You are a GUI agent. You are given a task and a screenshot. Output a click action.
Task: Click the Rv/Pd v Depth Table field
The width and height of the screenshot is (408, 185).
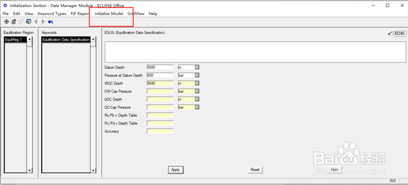[160, 123]
